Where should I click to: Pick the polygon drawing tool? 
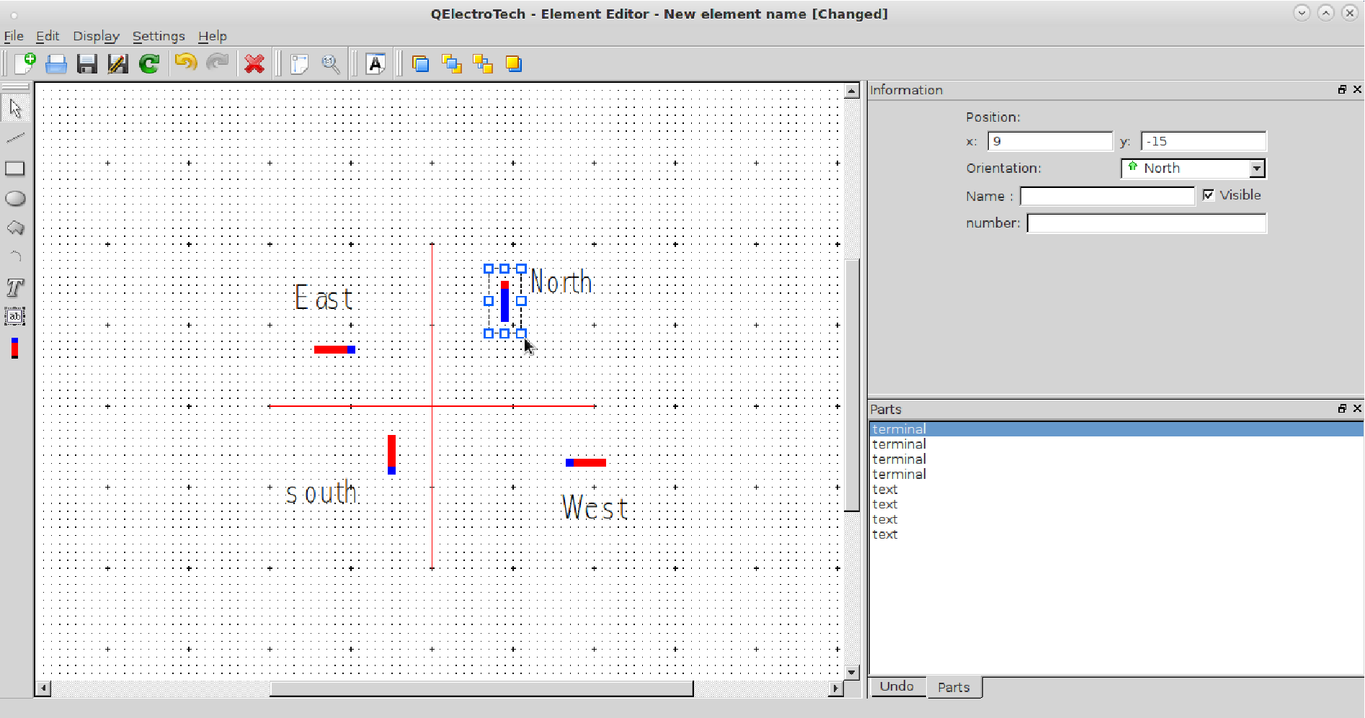pyautogui.click(x=15, y=228)
